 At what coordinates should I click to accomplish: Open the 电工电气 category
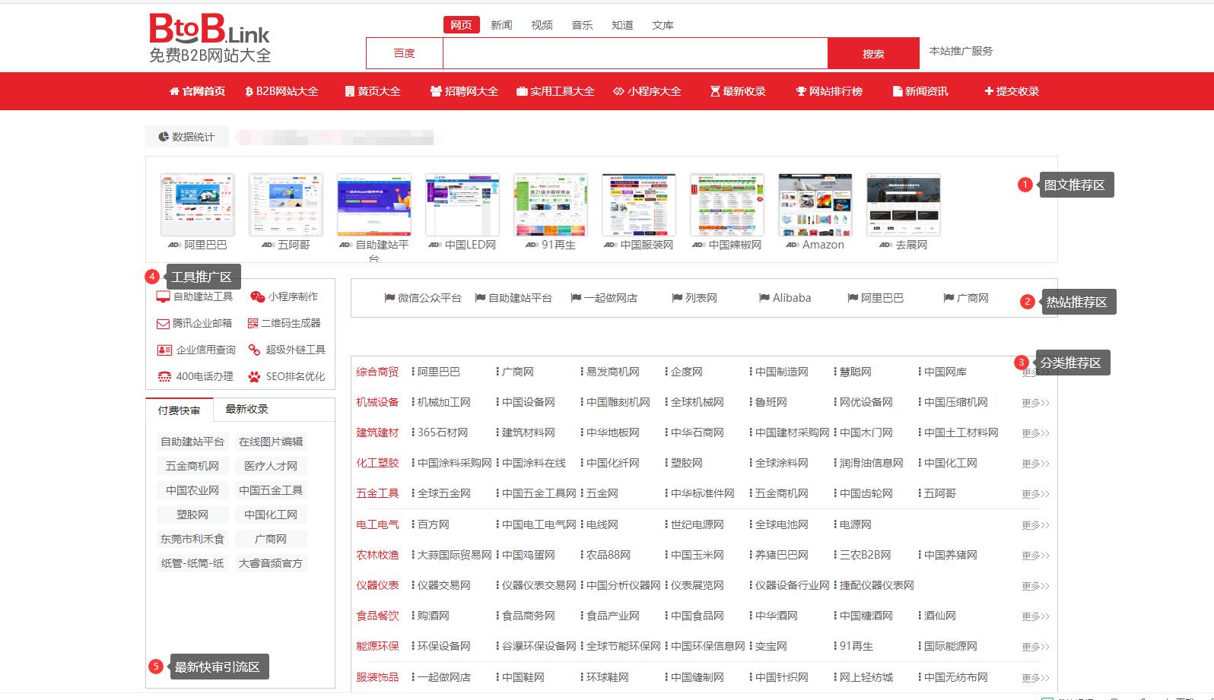coord(377,524)
